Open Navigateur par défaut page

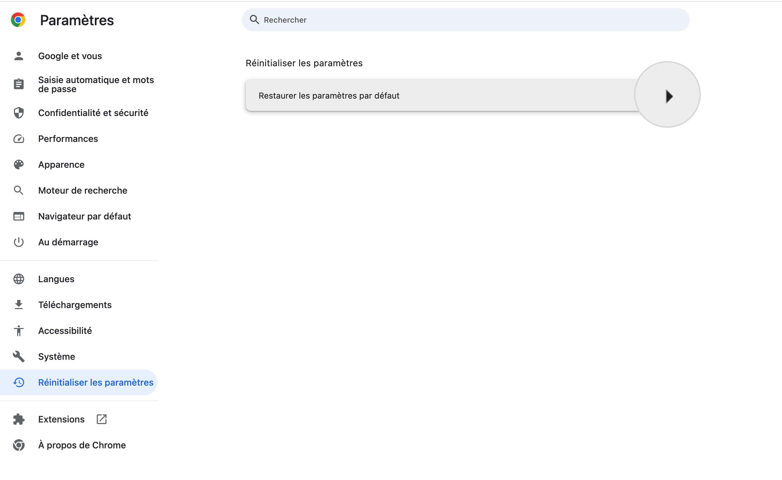[84, 216]
